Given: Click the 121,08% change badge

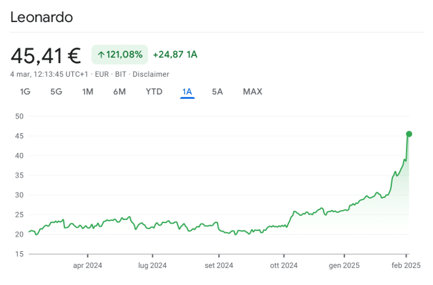Looking at the screenshot, I should point(120,55).
